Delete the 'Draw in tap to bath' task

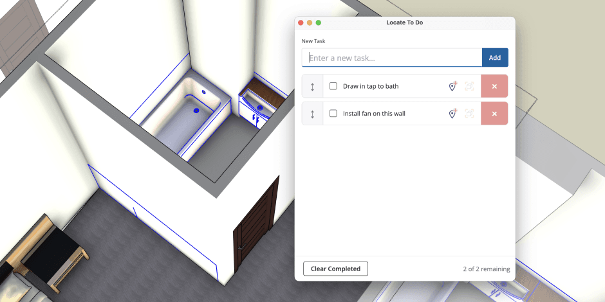click(x=494, y=86)
